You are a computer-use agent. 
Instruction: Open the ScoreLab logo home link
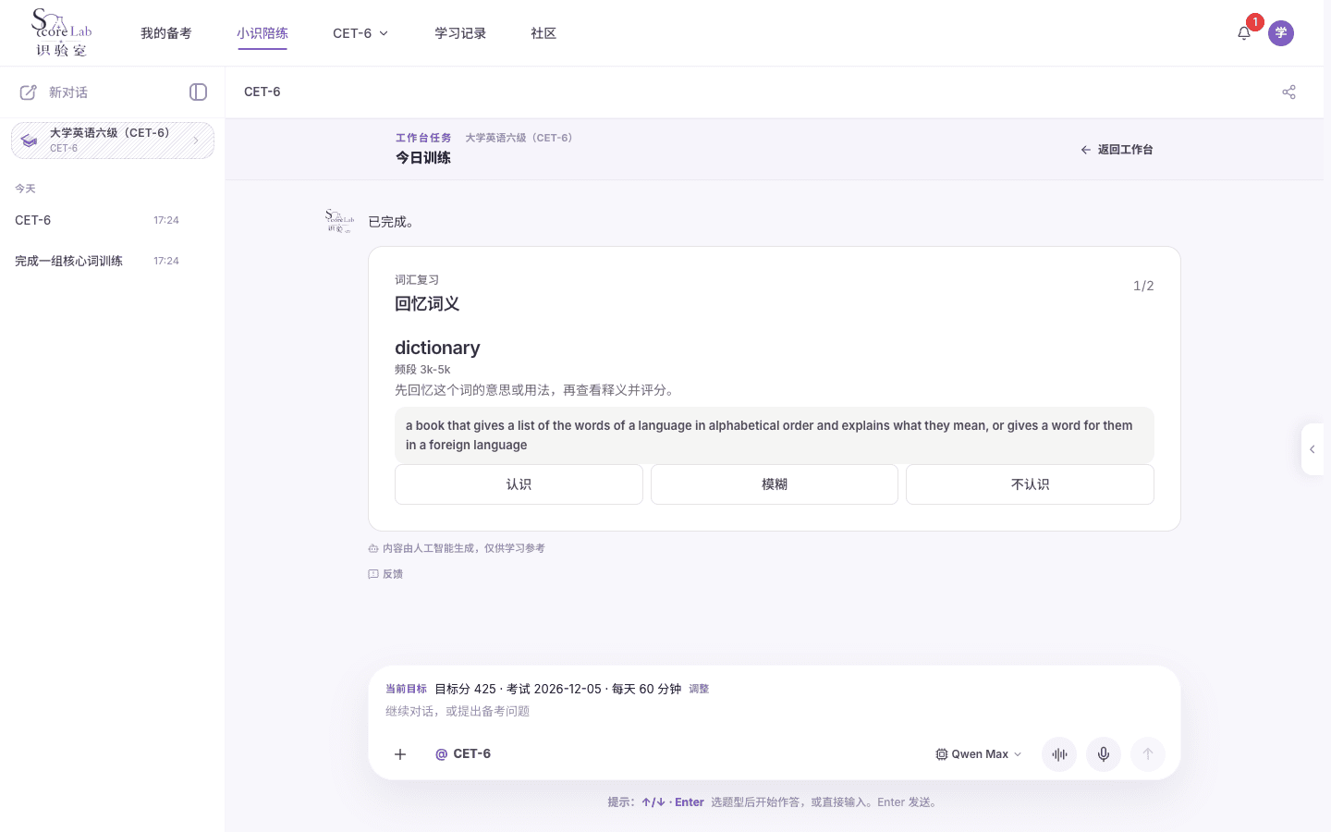click(x=62, y=32)
